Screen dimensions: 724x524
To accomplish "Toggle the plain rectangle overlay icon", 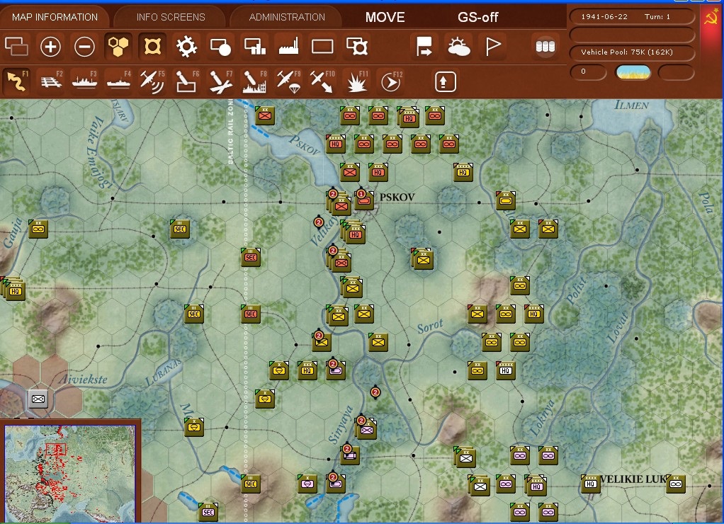I will tap(323, 47).
